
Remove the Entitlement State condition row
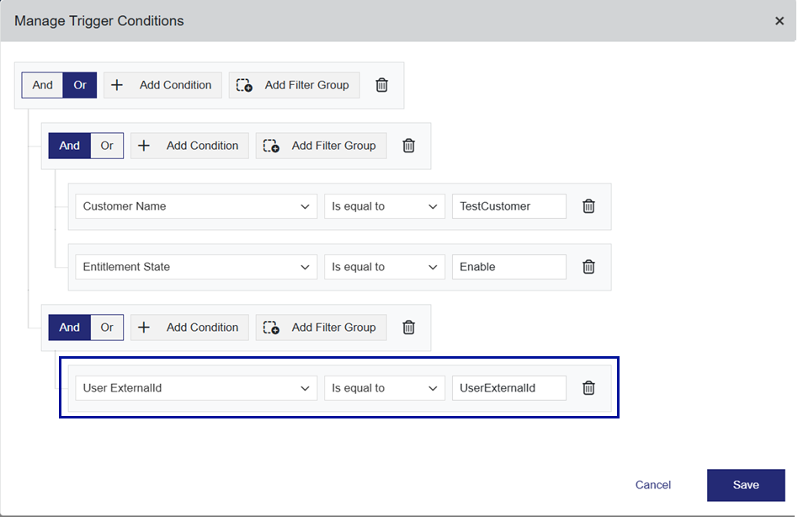coord(588,267)
